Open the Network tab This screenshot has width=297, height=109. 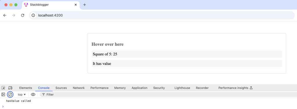point(79,88)
